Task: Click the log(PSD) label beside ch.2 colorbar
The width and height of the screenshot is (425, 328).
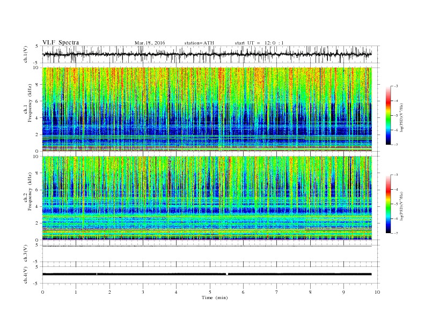Action: (x=402, y=206)
